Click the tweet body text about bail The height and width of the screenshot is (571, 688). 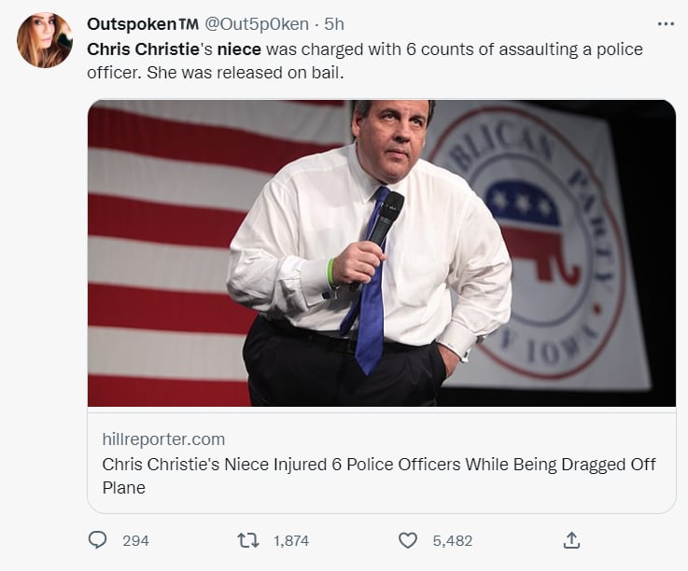pos(365,61)
